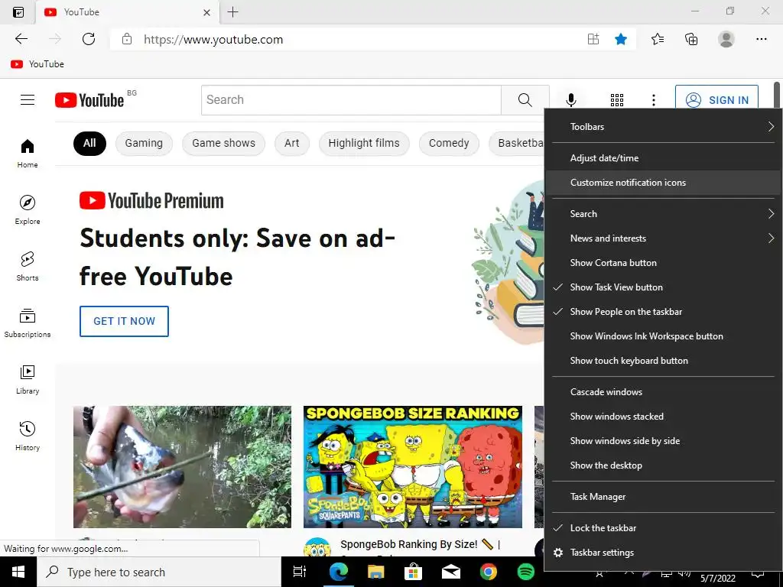The height and width of the screenshot is (587, 783).
Task: Go back with browser back arrow
Action: [21, 39]
